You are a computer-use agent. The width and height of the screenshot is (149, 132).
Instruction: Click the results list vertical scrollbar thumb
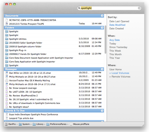click(x=106, y=40)
